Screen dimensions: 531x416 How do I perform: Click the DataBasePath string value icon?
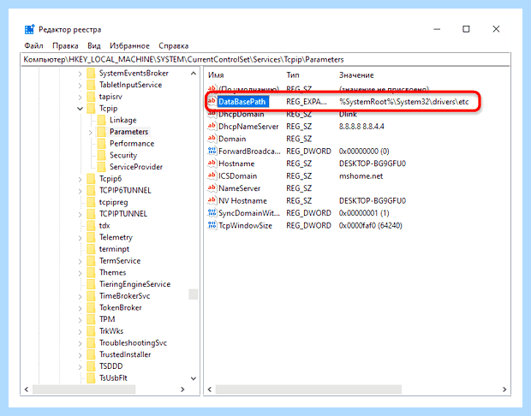coord(212,101)
